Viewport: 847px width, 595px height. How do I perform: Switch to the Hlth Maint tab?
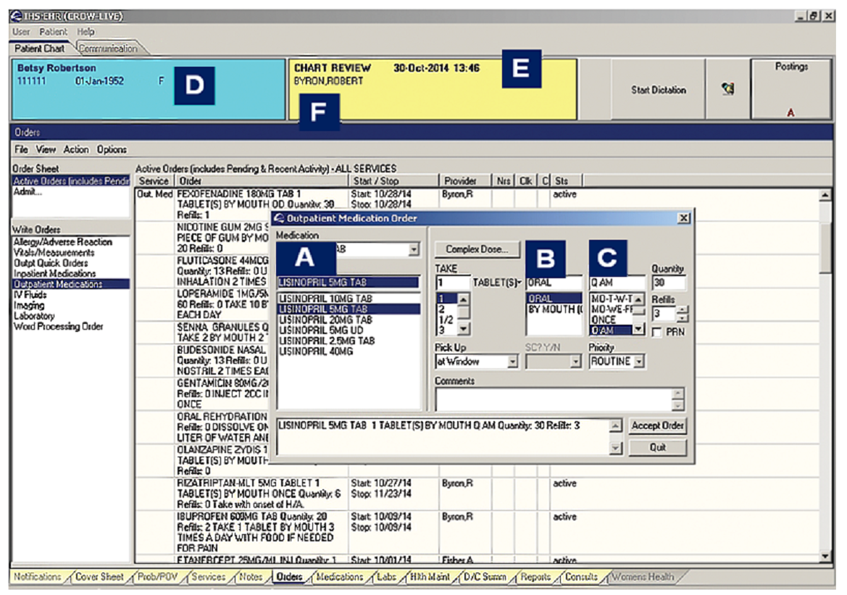click(x=430, y=577)
